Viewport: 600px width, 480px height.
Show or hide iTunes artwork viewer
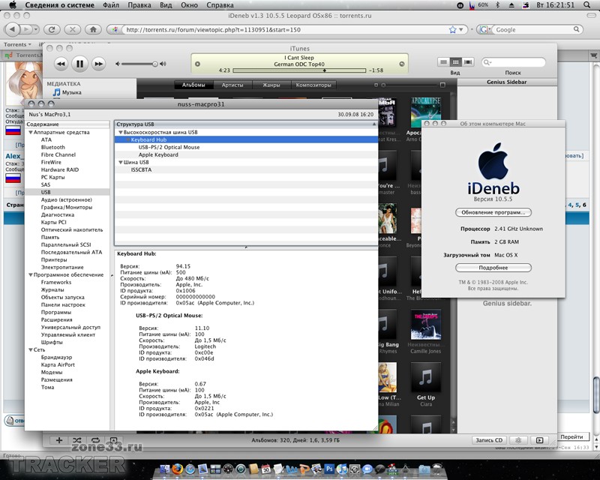coord(114,440)
